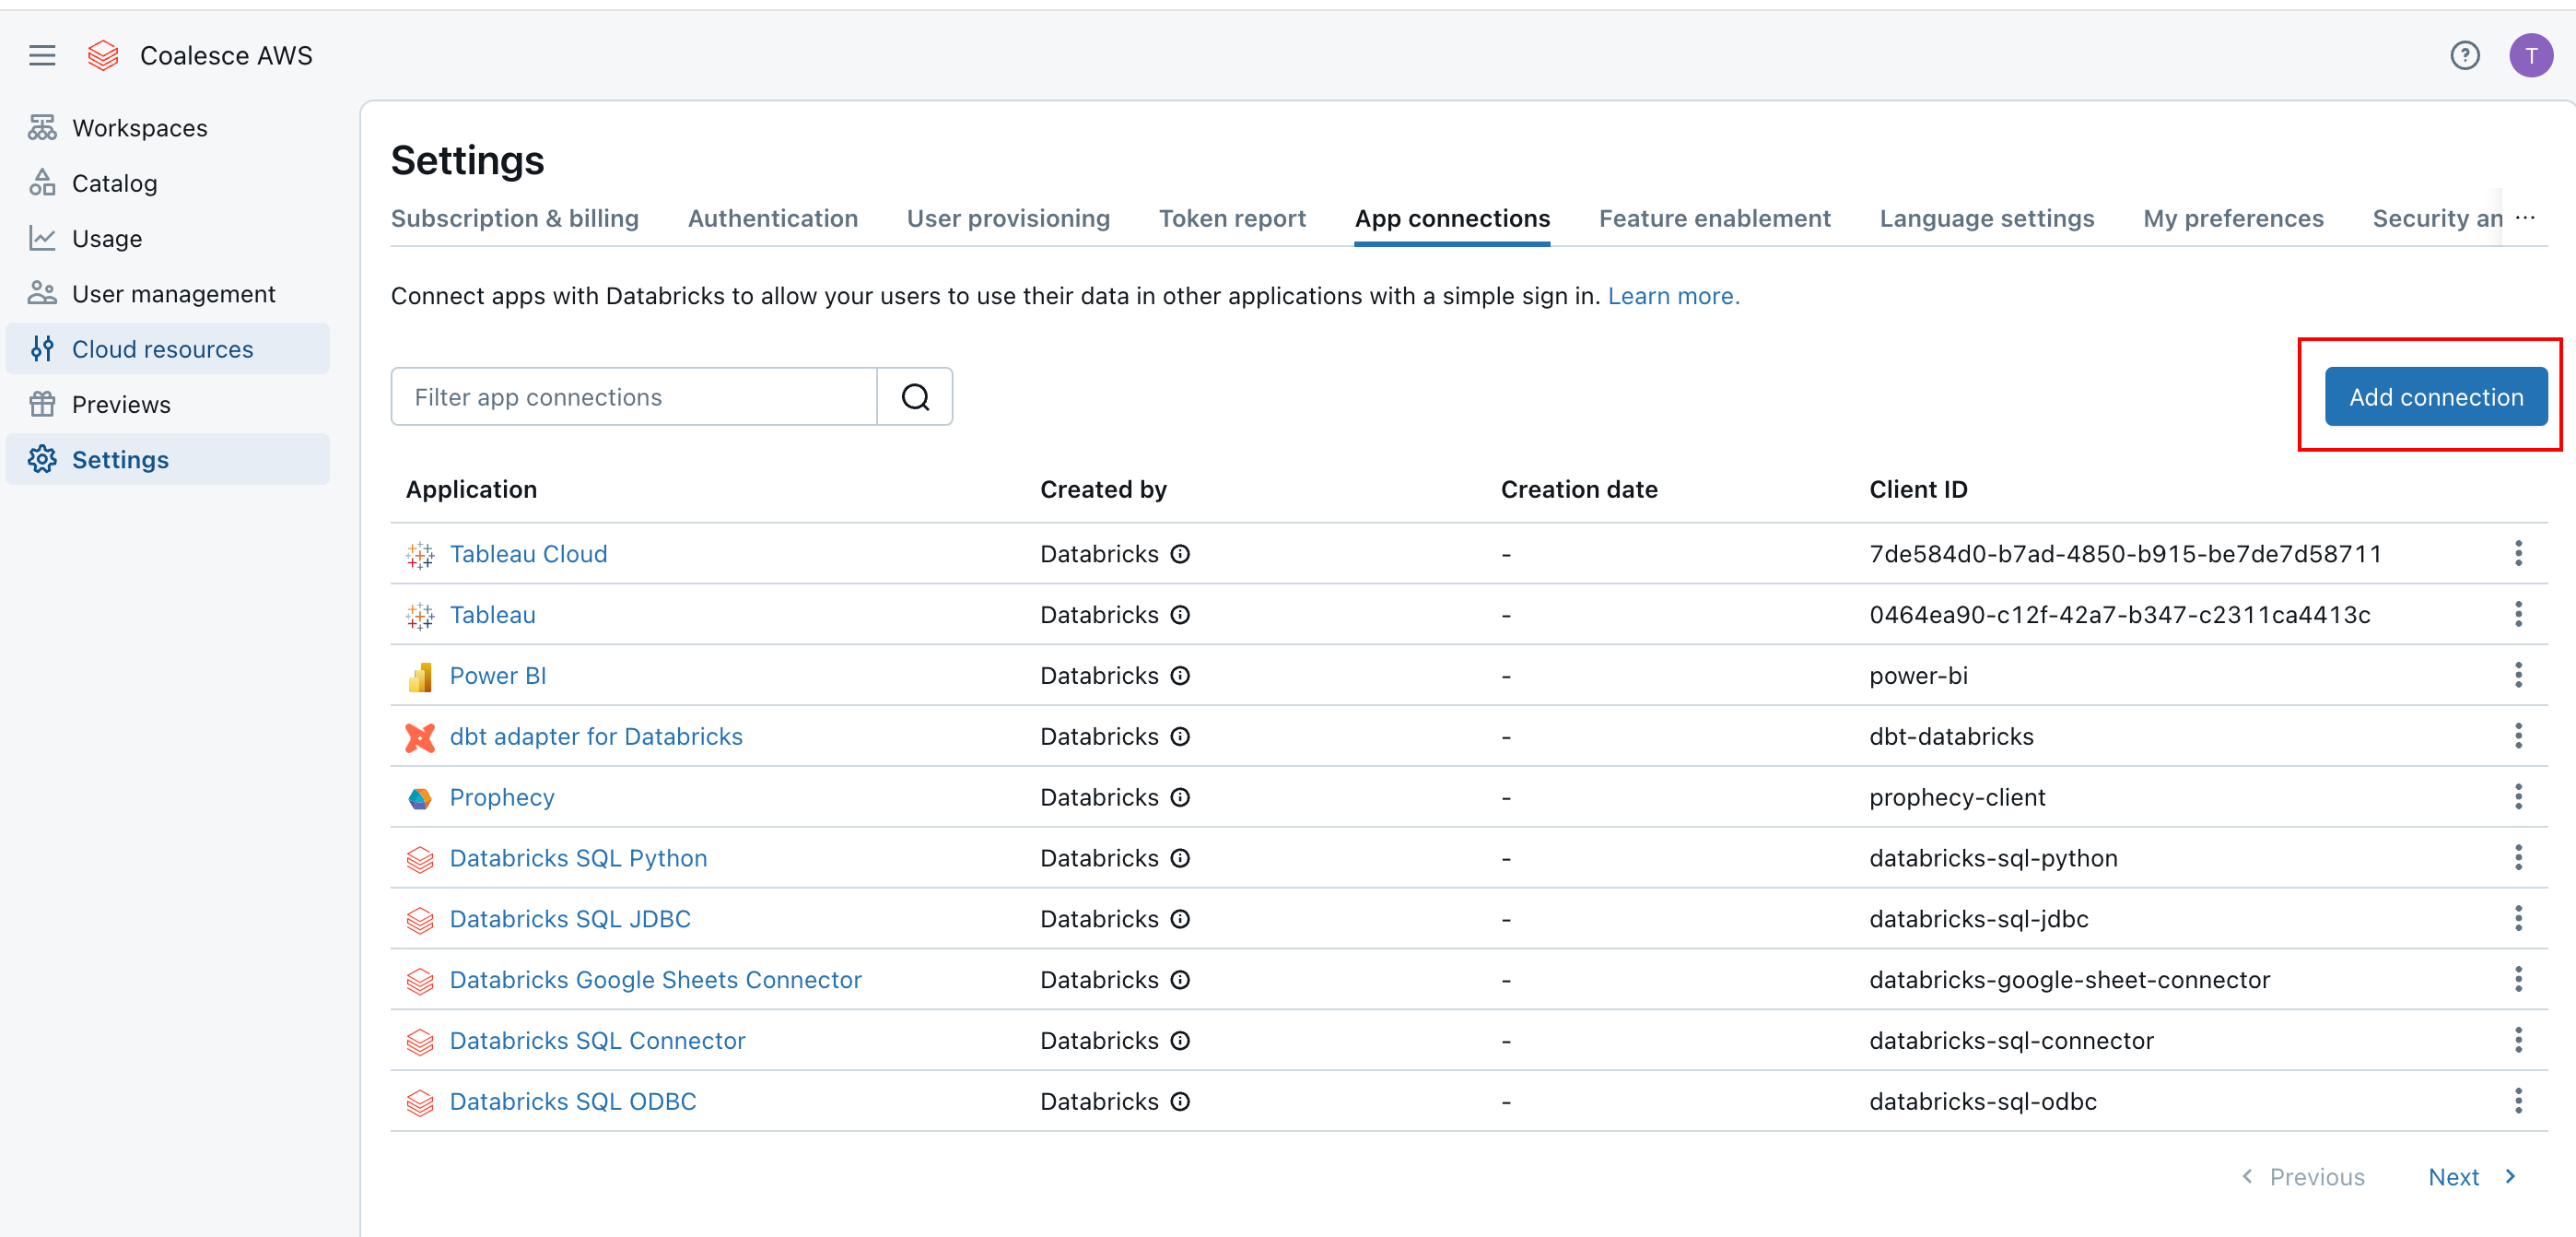Open kebab menu for databricks-google-sheet-connector row

[2518, 980]
